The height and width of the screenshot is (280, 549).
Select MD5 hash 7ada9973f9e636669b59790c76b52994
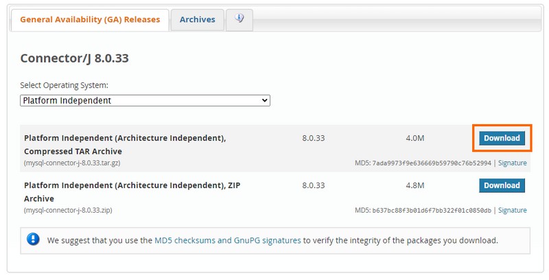(432, 163)
